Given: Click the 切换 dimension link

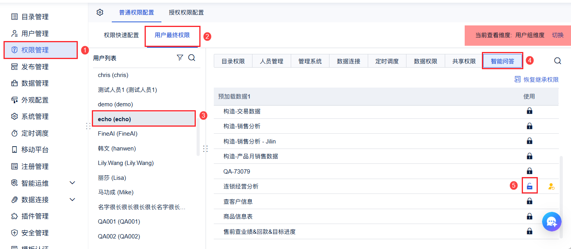Looking at the screenshot, I should (x=558, y=35).
